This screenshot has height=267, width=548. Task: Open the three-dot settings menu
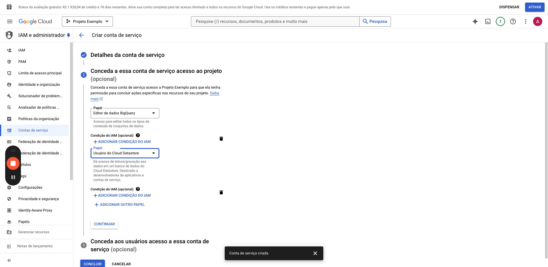click(526, 21)
